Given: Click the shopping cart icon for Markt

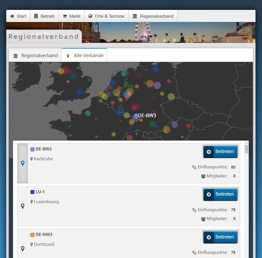Looking at the screenshot, I should coord(65,16).
